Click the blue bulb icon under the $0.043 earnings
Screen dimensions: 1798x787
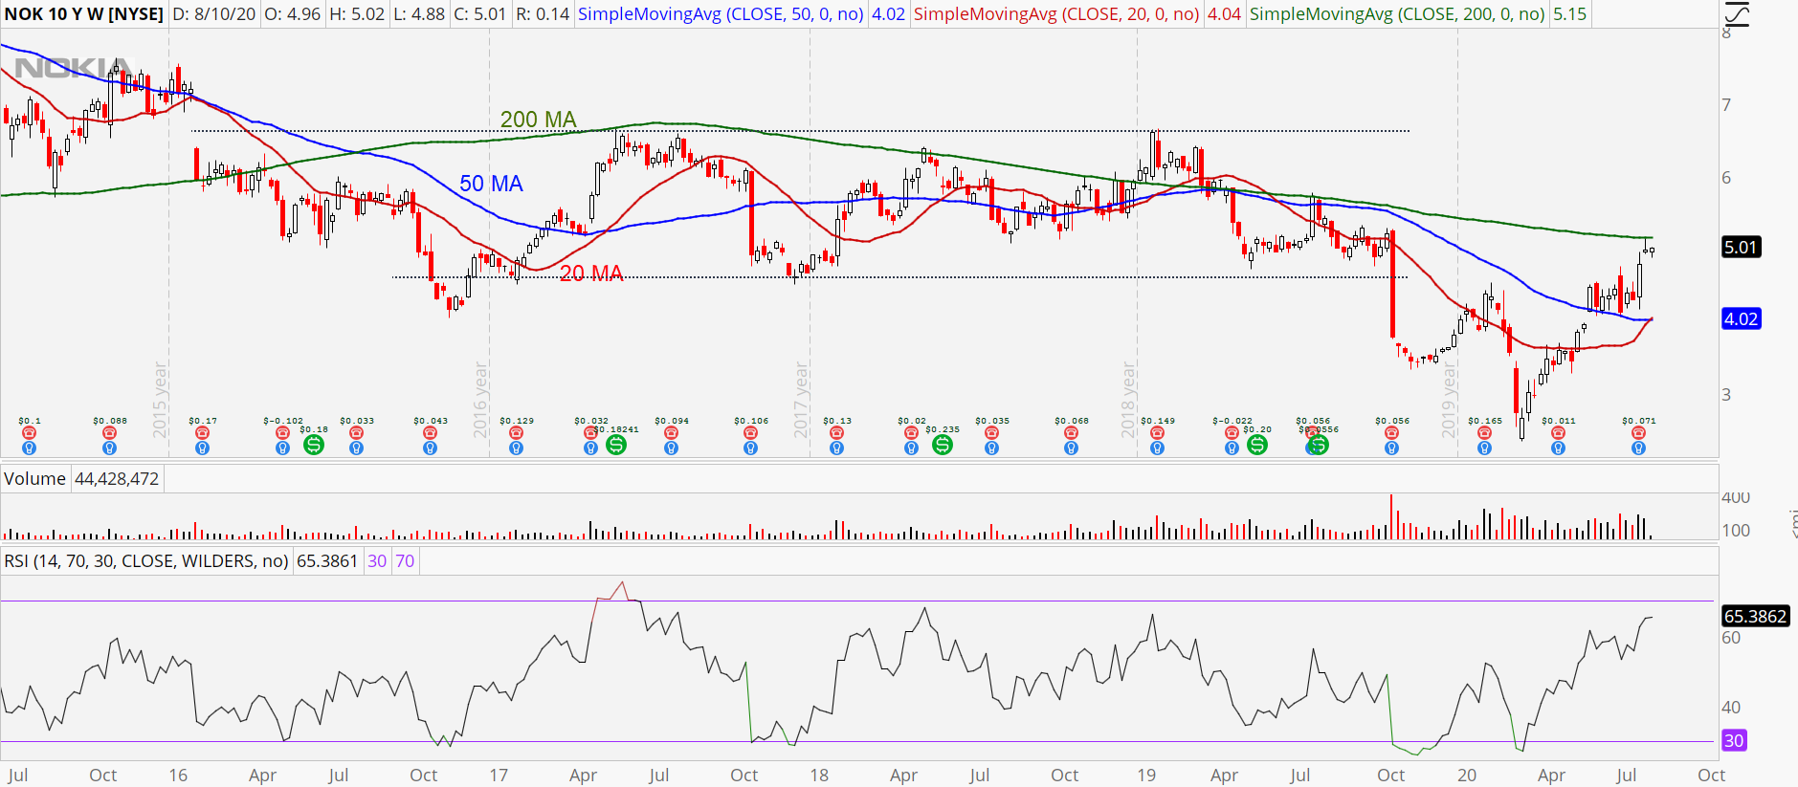430,448
